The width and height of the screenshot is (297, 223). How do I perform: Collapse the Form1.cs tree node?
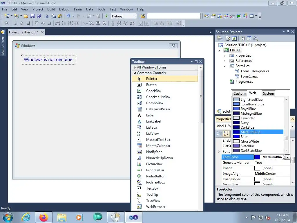[225, 66]
